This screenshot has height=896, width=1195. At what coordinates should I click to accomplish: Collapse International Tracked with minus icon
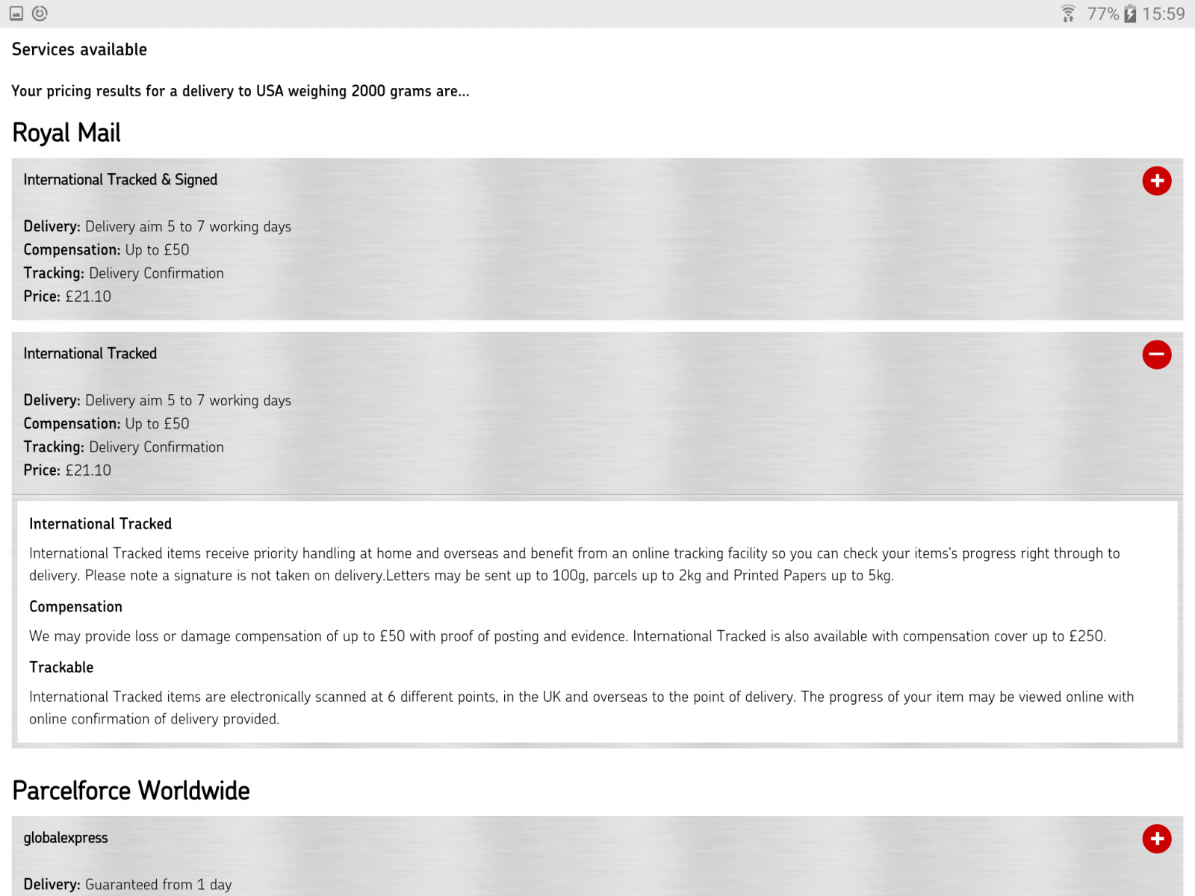point(1156,355)
